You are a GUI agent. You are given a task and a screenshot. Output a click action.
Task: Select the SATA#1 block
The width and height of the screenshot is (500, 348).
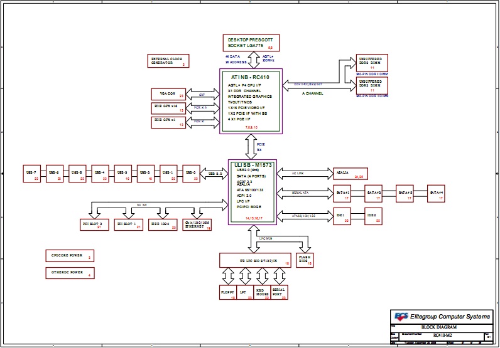tap(342, 194)
